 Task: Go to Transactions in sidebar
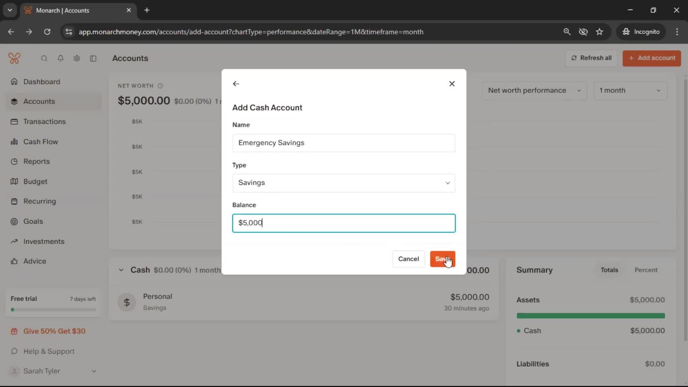(44, 121)
